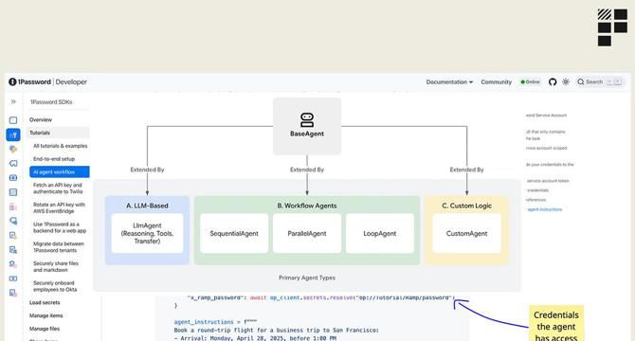Image resolution: width=635 pixels, height=341 pixels.
Task: Click the LoopAgent box in diagram
Action: (x=380, y=233)
